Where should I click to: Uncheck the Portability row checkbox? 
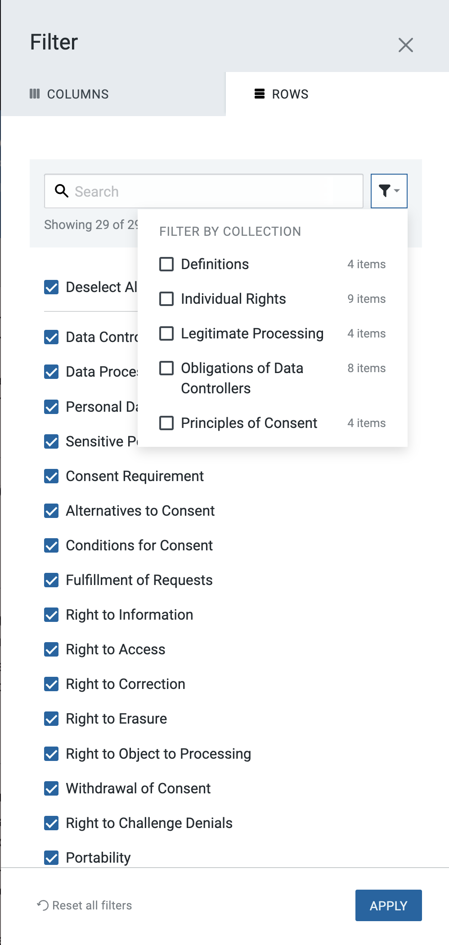[x=51, y=858]
